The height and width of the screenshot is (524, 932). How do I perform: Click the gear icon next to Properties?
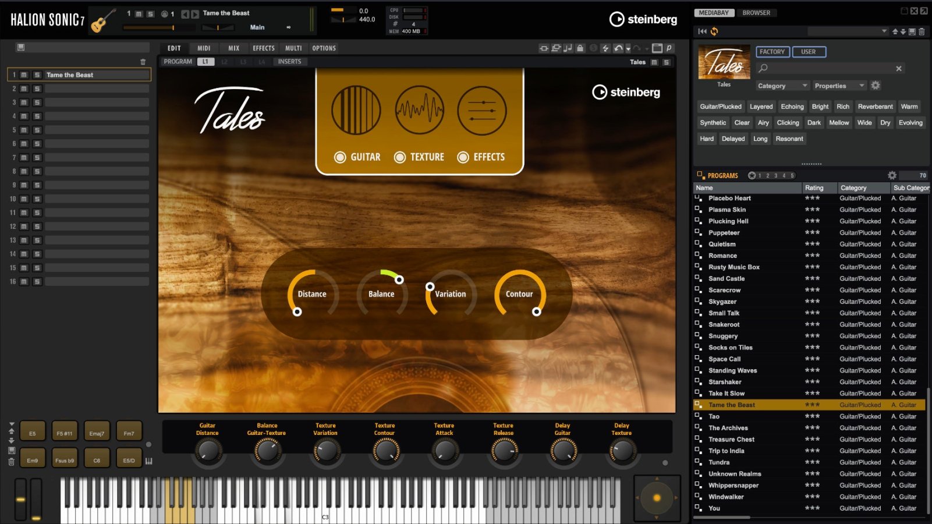tap(876, 86)
